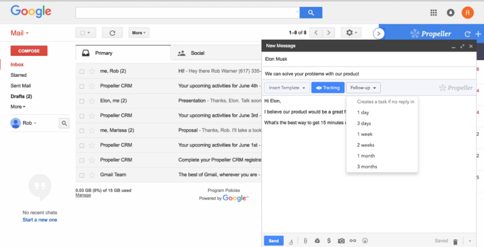Star the me, Rob conversation
Viewport: 484px width, 247px height.
92,71
